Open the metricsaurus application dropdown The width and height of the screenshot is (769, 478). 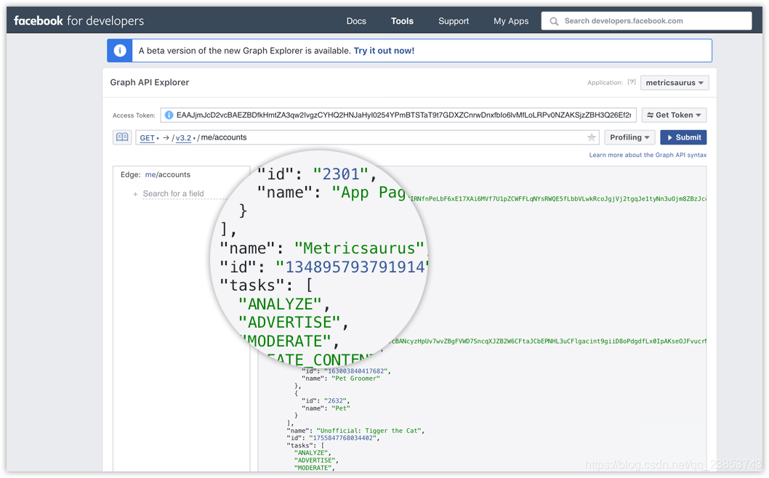(x=675, y=83)
